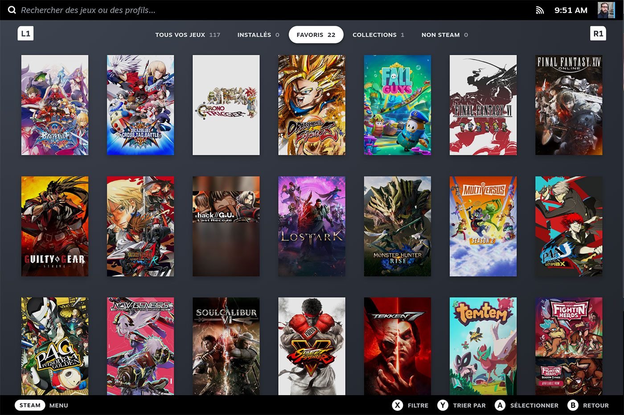Select the Street Fighter V cover

312,346
